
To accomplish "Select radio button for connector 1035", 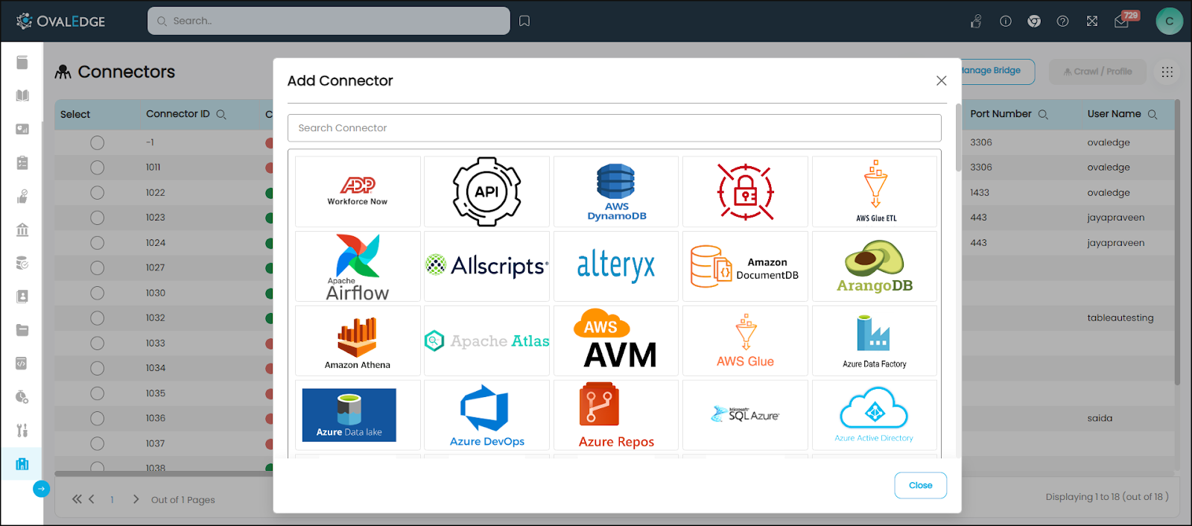I will (97, 393).
